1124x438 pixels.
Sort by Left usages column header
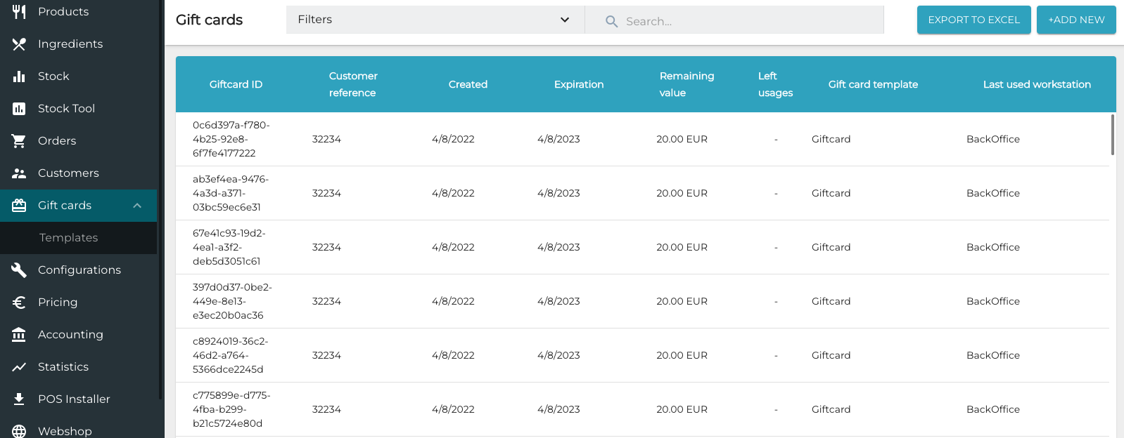click(775, 84)
